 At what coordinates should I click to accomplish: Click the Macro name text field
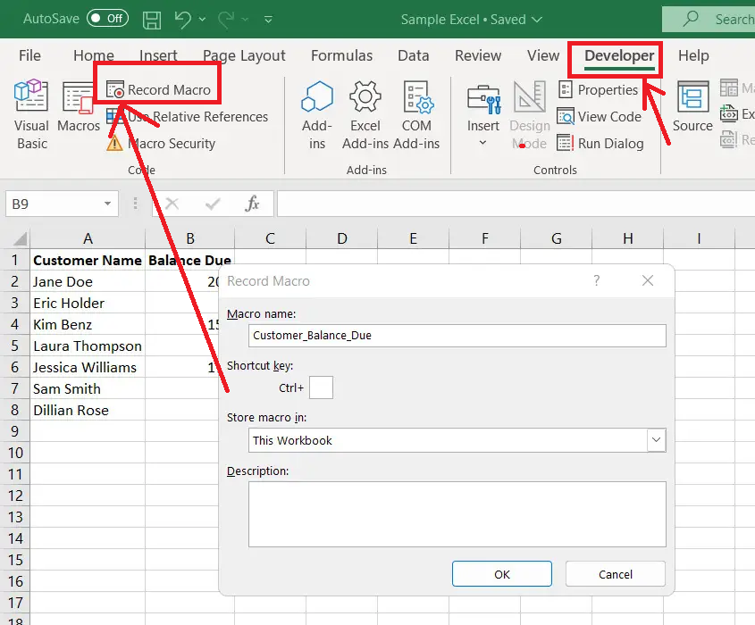click(x=457, y=336)
